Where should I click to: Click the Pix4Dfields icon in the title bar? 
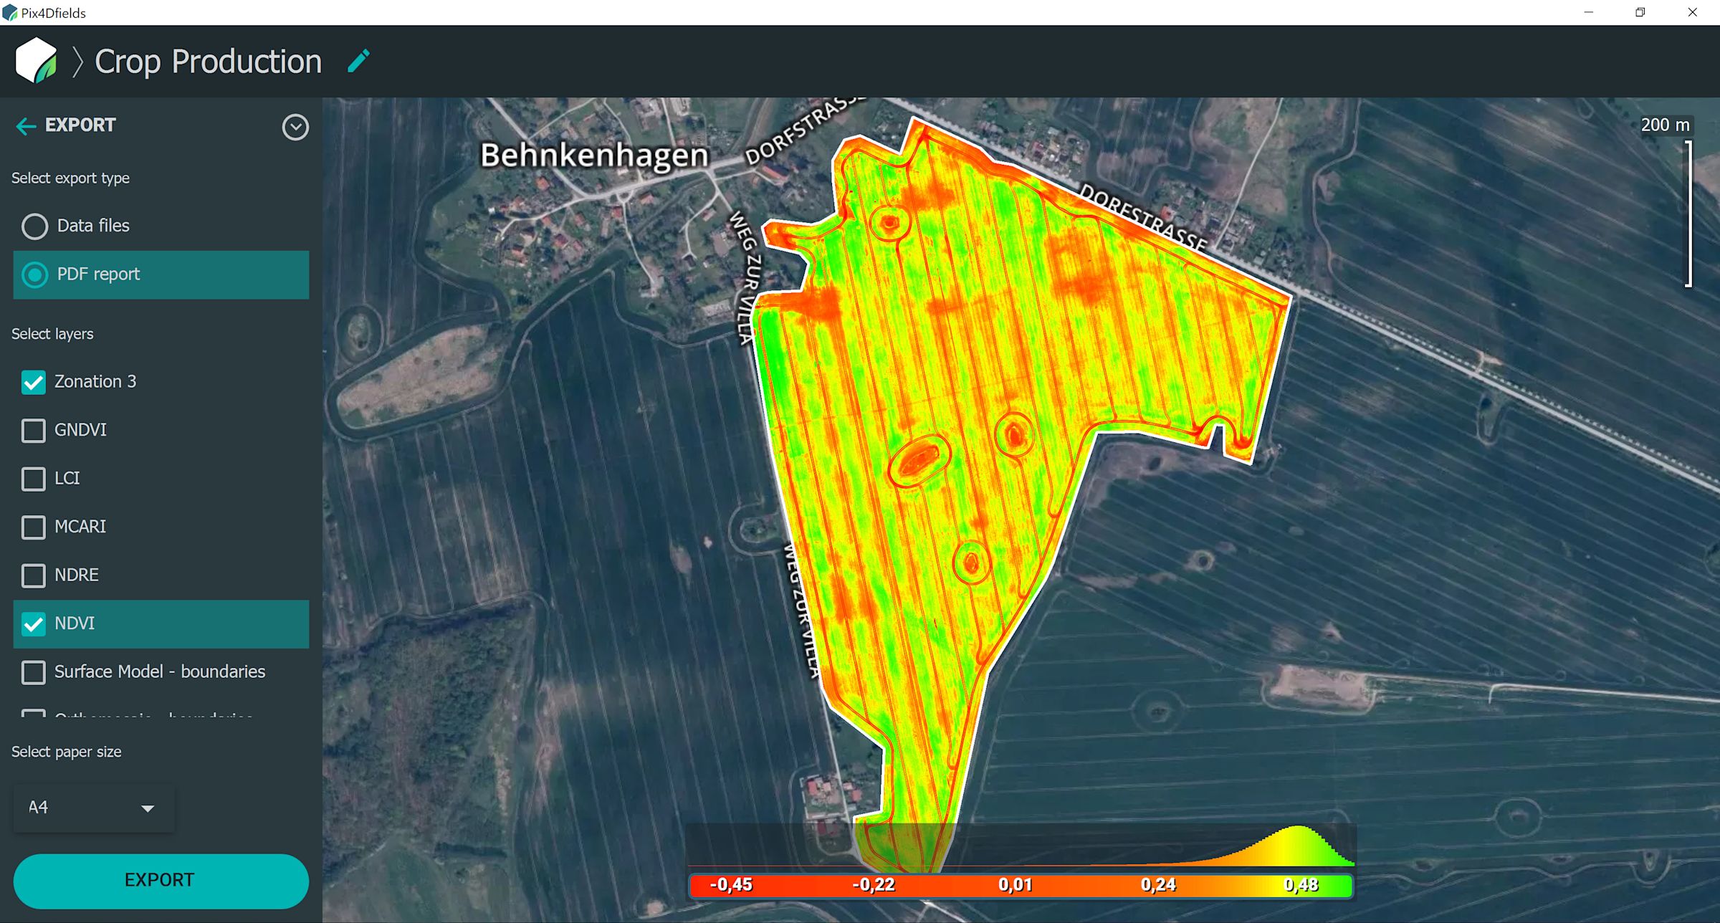(x=9, y=11)
